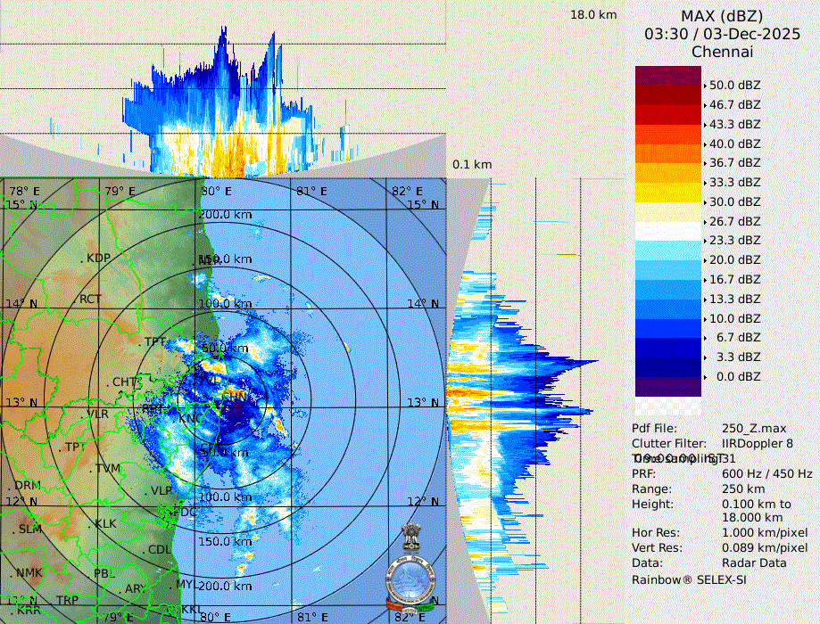The image size is (820, 624).
Task: Click the "Radar Data" value
Action: [x=754, y=562]
